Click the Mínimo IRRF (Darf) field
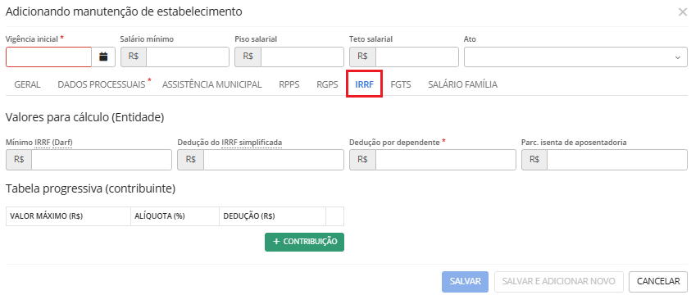This screenshot has width=691, height=295. 102,160
